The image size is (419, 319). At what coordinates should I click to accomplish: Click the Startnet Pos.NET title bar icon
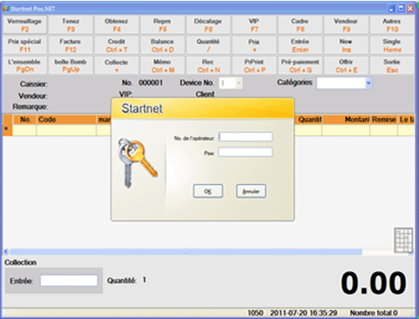[x=6, y=8]
